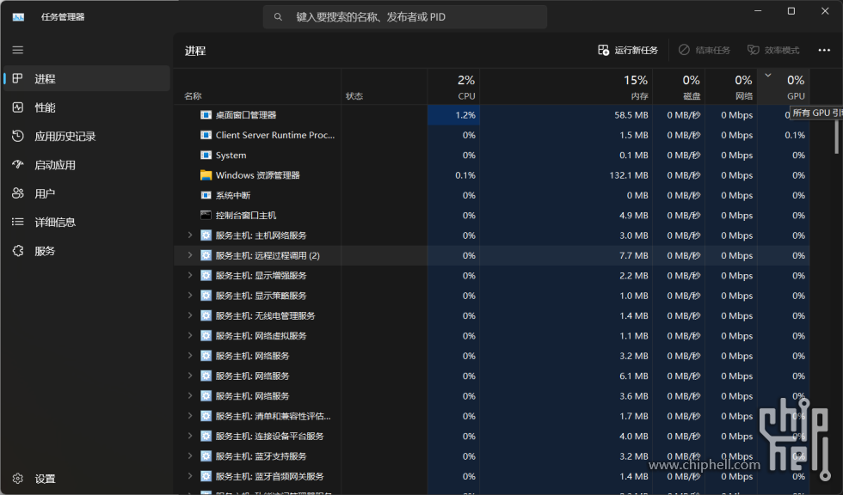
Task: Sort processes by 网络 network column
Action: tap(731, 87)
